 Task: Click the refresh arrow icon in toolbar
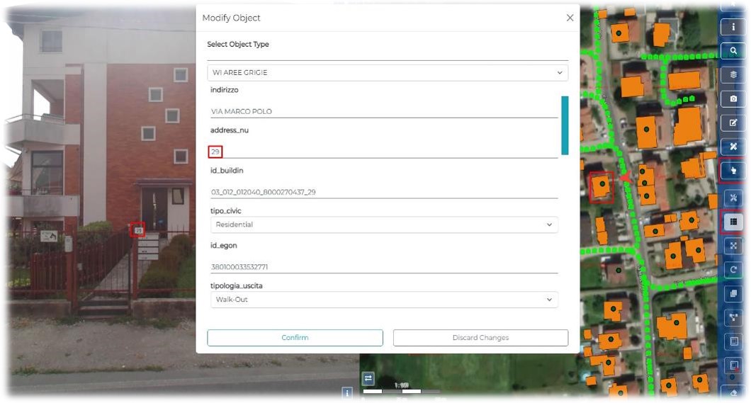click(733, 270)
